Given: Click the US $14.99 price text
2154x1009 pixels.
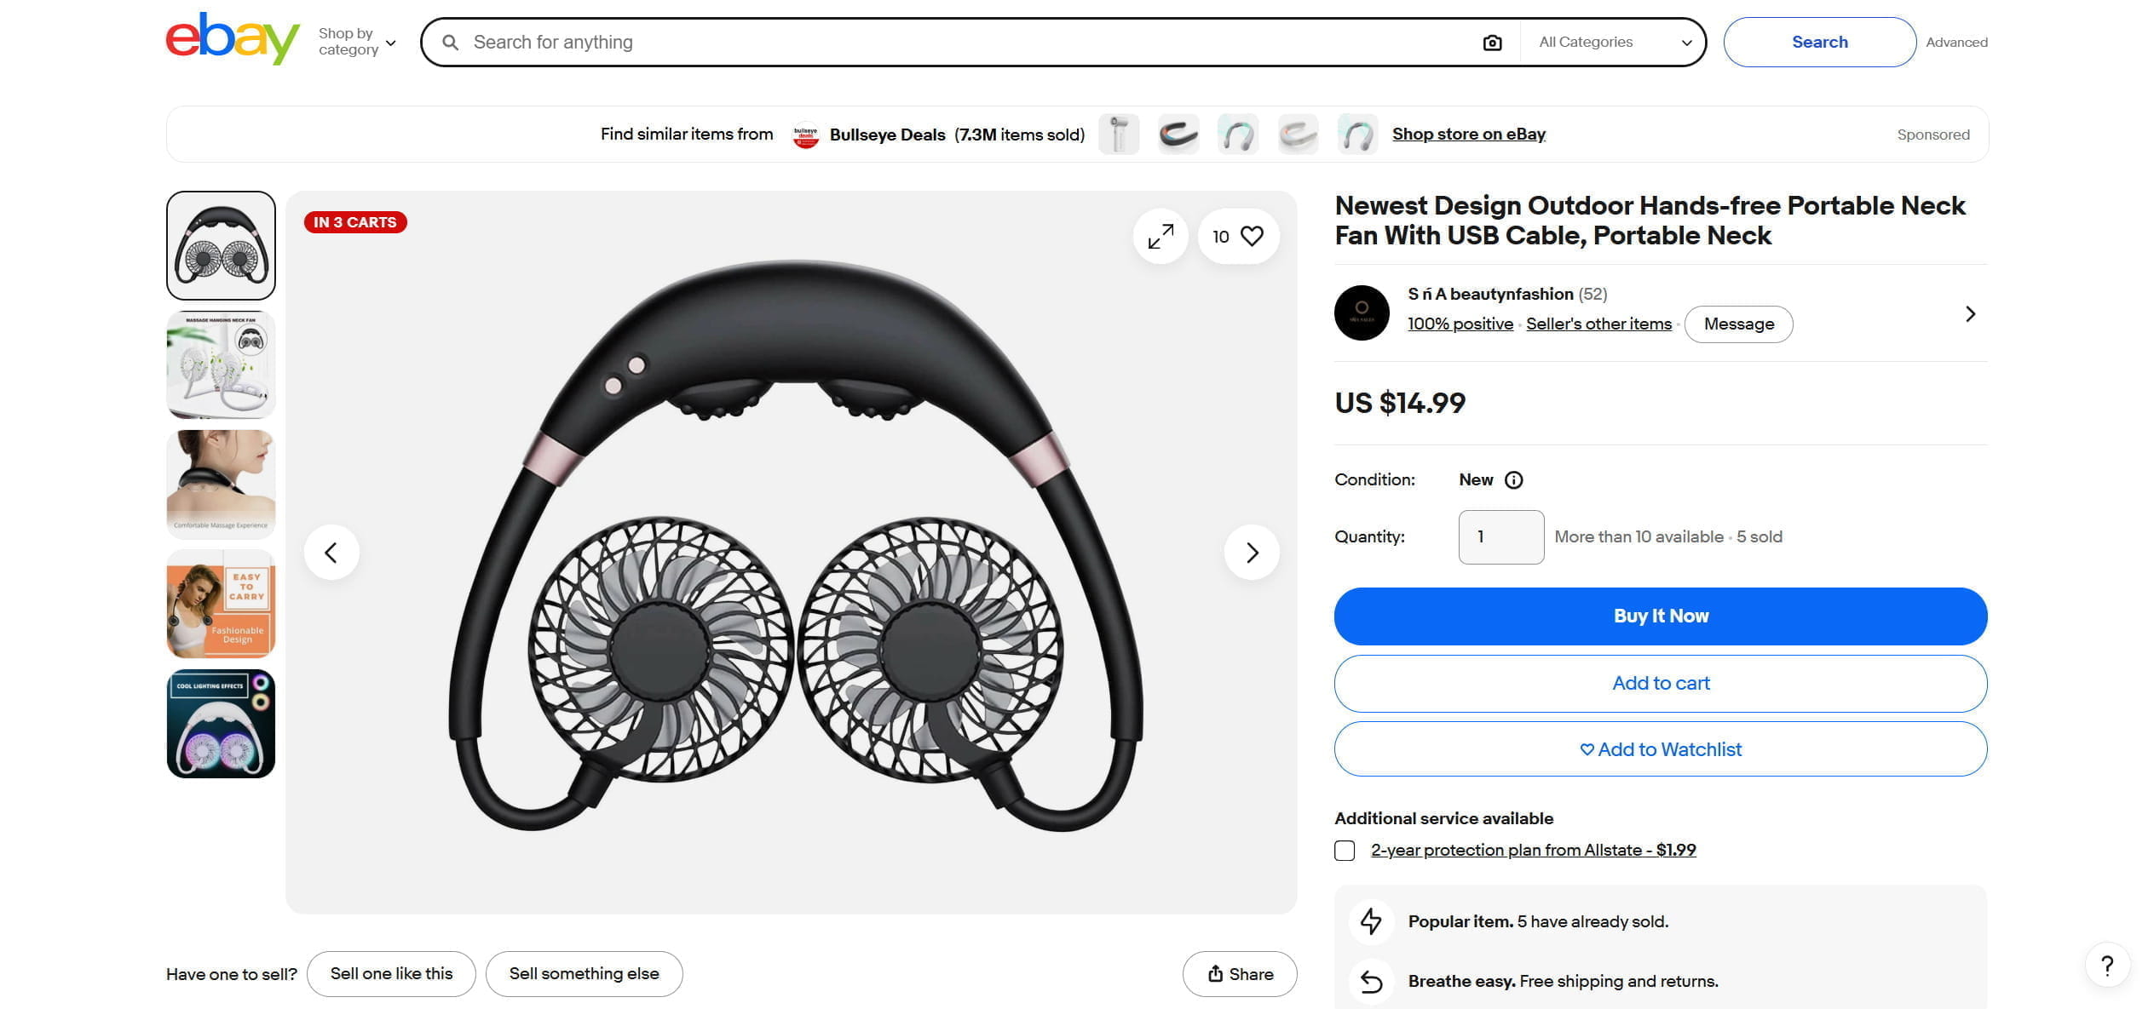Looking at the screenshot, I should (x=1400, y=403).
